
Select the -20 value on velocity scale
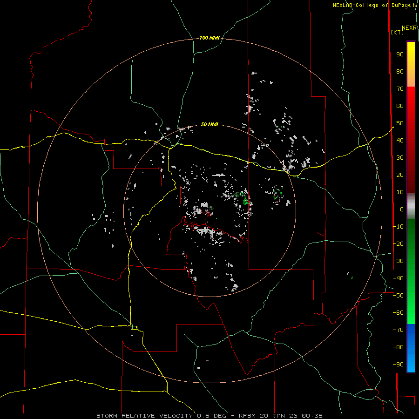(398, 244)
